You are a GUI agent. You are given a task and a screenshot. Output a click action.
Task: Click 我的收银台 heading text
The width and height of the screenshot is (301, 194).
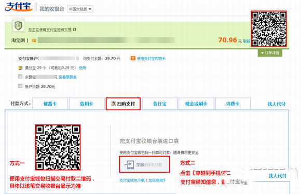coord(52,9)
